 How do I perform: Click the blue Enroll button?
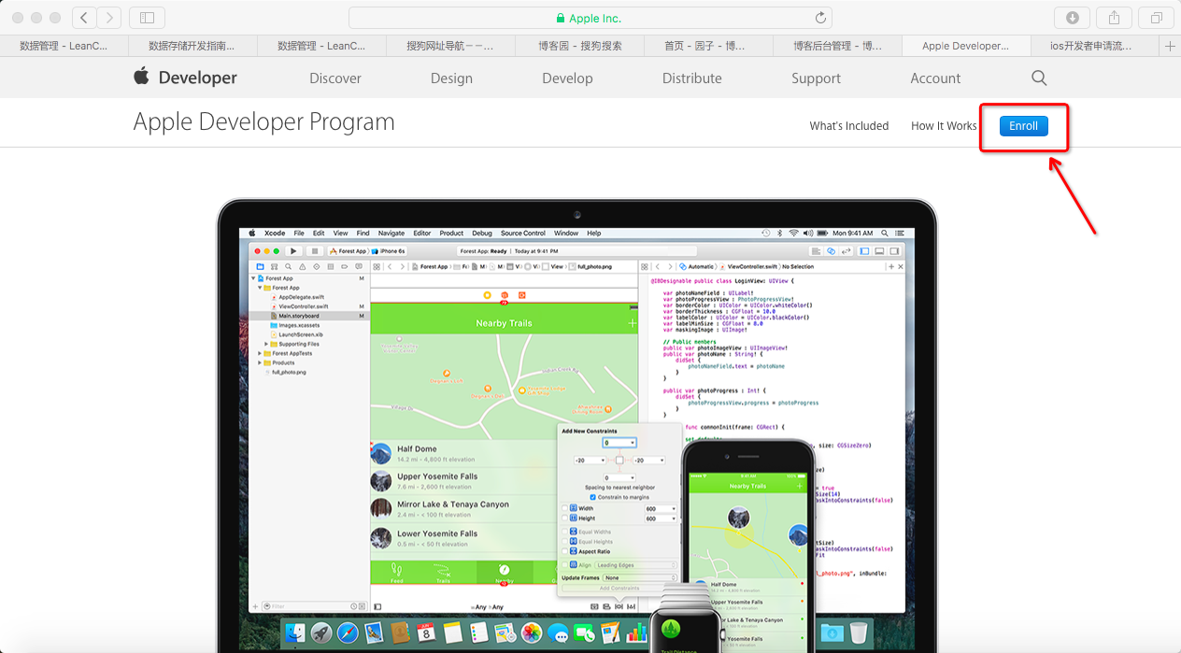tap(1023, 126)
